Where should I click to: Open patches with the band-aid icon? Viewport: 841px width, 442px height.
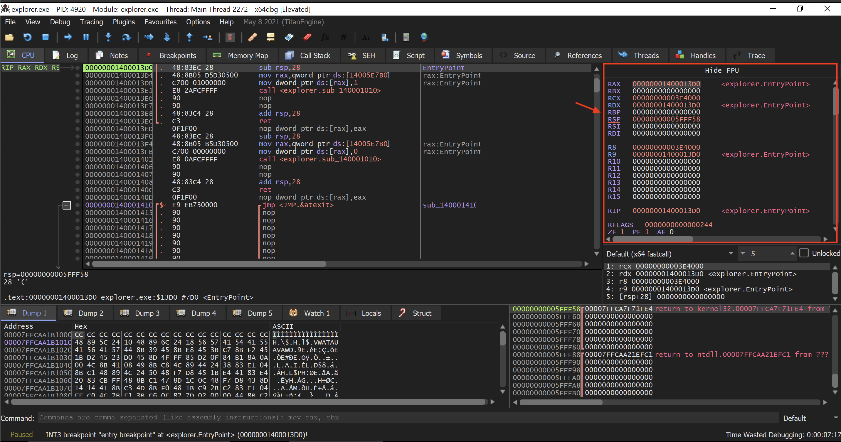coord(252,37)
